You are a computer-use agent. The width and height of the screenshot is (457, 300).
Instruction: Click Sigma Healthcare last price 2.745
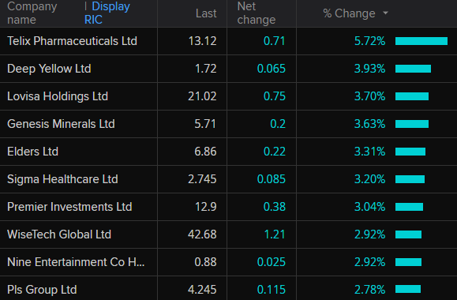click(x=202, y=179)
